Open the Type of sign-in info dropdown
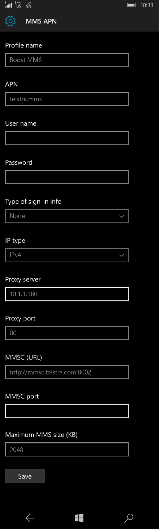Image resolution: width=159 pixels, height=529 pixels. [67, 216]
